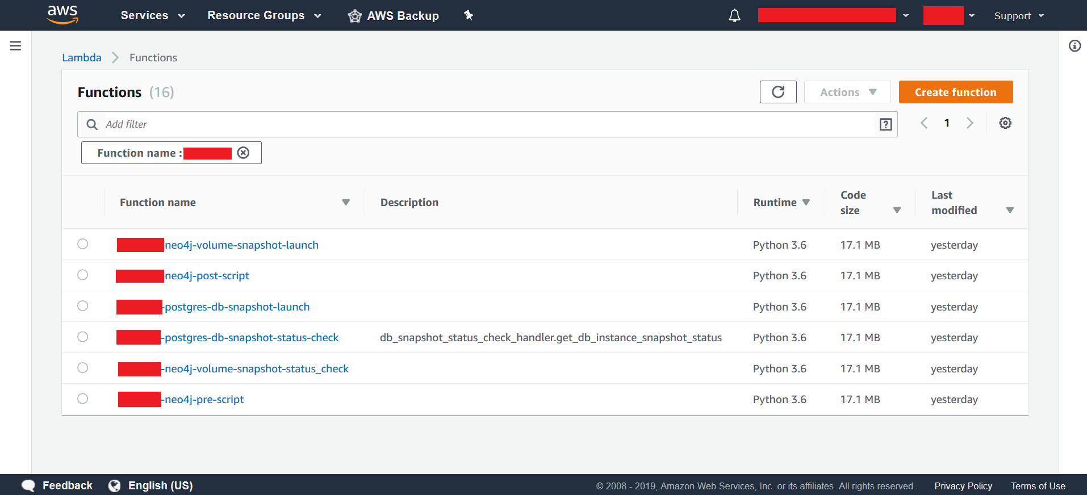
Task: Expand the Services dropdown
Action: tap(153, 15)
